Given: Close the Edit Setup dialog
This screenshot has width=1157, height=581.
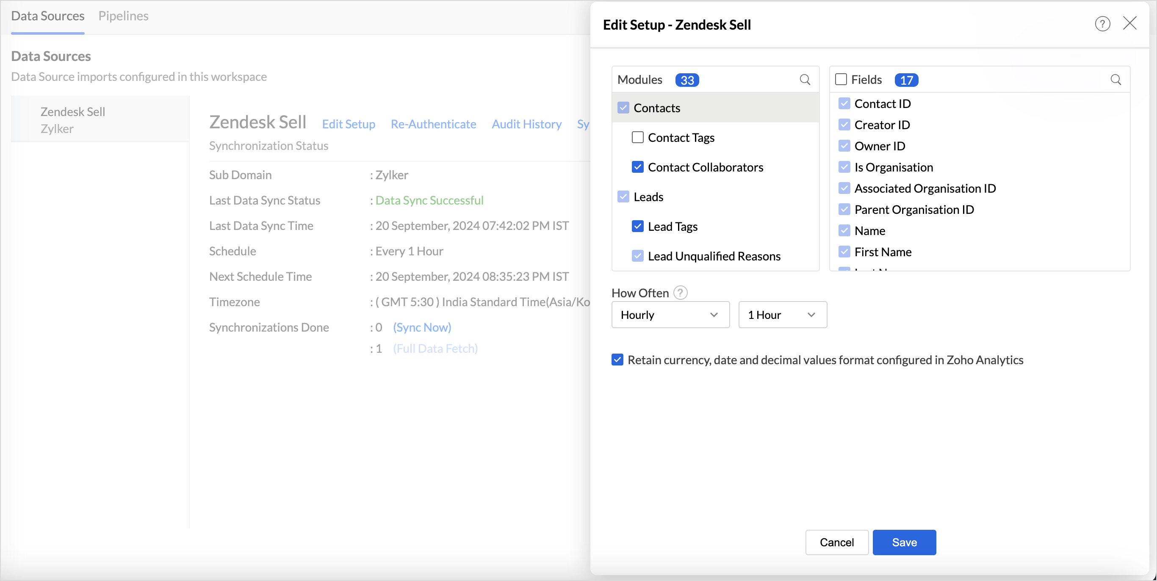Looking at the screenshot, I should 1129,23.
